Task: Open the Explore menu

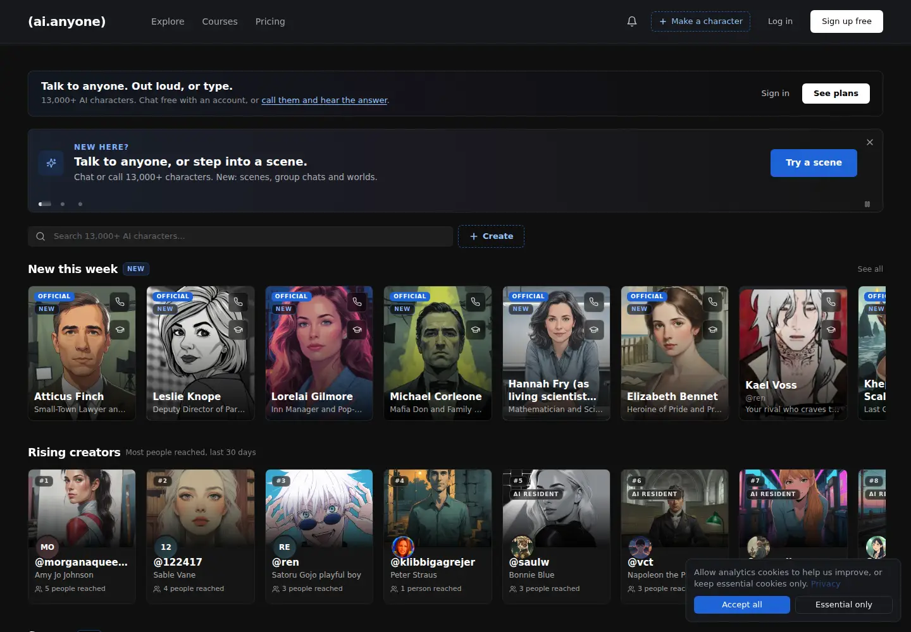Action: pyautogui.click(x=168, y=21)
